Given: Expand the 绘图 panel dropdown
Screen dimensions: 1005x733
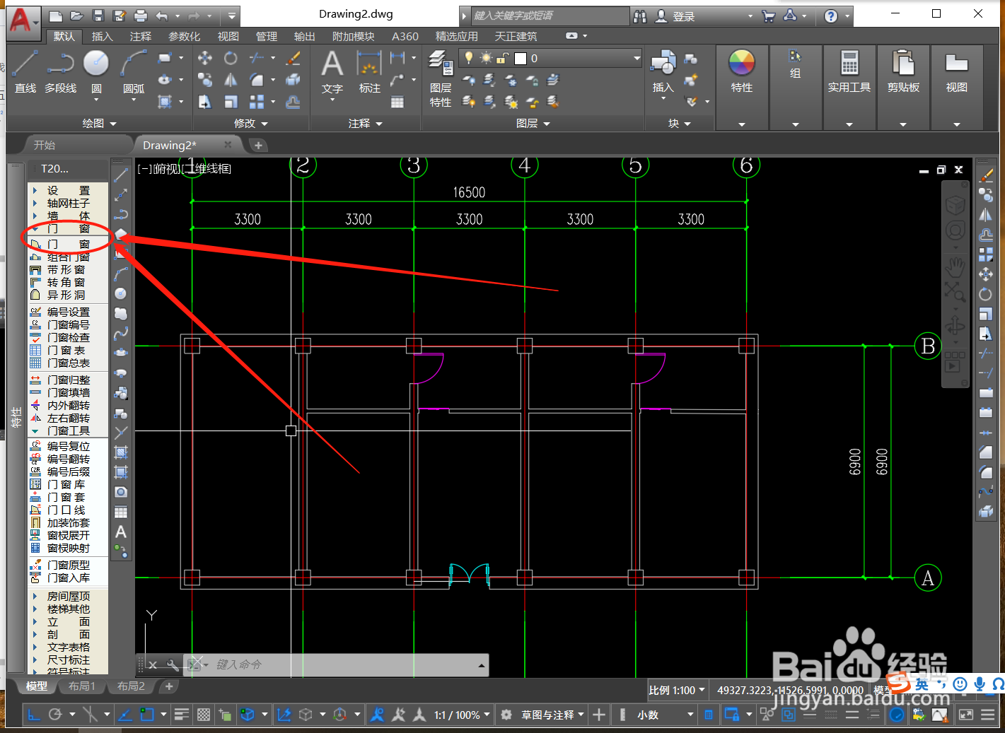Looking at the screenshot, I should (x=99, y=123).
